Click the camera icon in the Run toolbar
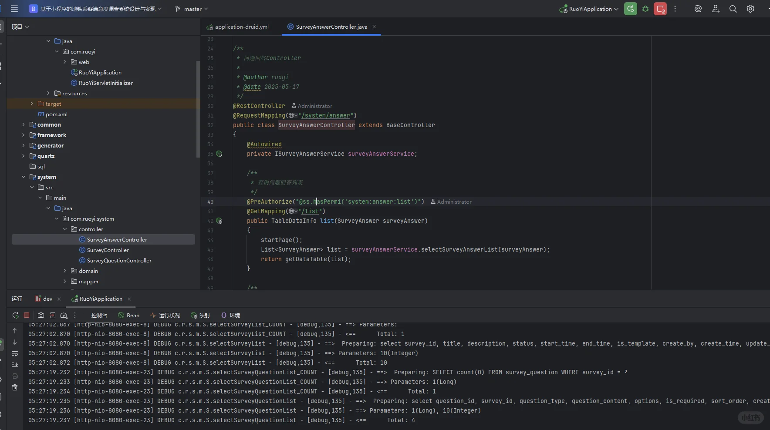 coord(41,315)
